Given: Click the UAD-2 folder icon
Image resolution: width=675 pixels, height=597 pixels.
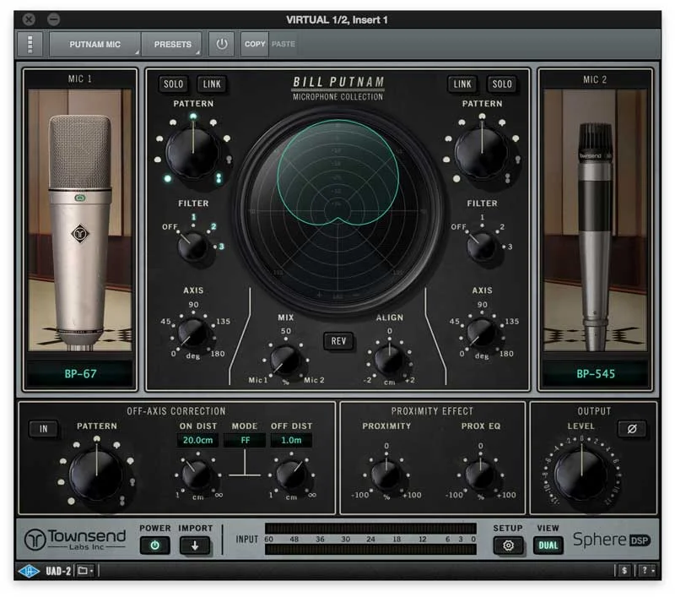Looking at the screenshot, I should tap(85, 571).
